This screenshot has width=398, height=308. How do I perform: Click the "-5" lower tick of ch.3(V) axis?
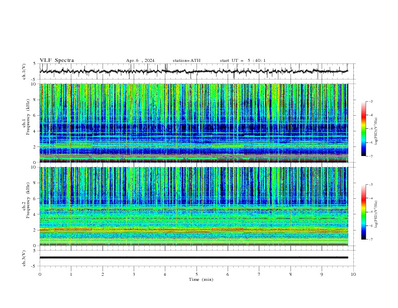pyautogui.click(x=34, y=266)
